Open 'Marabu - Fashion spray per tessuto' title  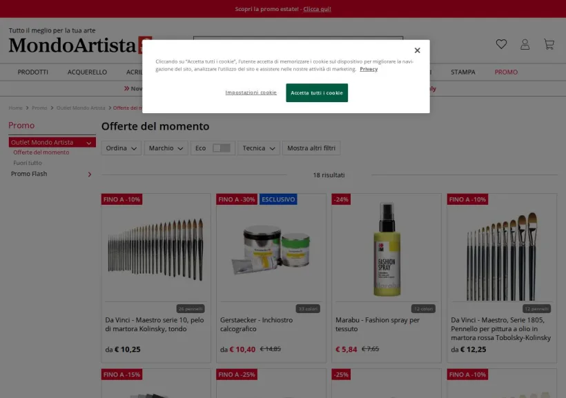378,324
